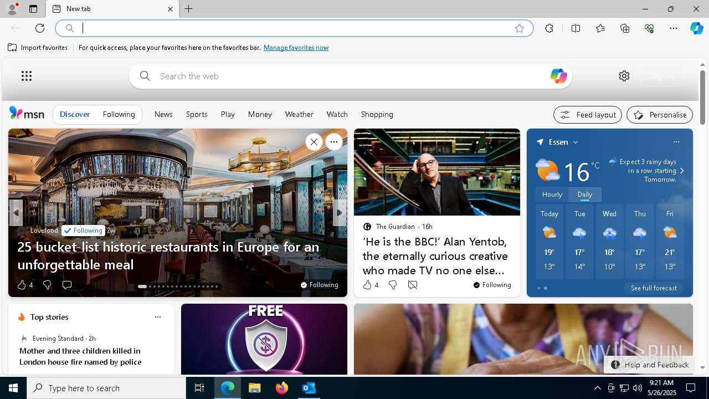Show hidden system tray icons
This screenshot has width=709, height=399.
click(597, 388)
